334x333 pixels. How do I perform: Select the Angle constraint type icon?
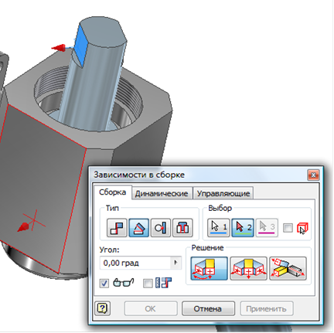[x=138, y=228]
